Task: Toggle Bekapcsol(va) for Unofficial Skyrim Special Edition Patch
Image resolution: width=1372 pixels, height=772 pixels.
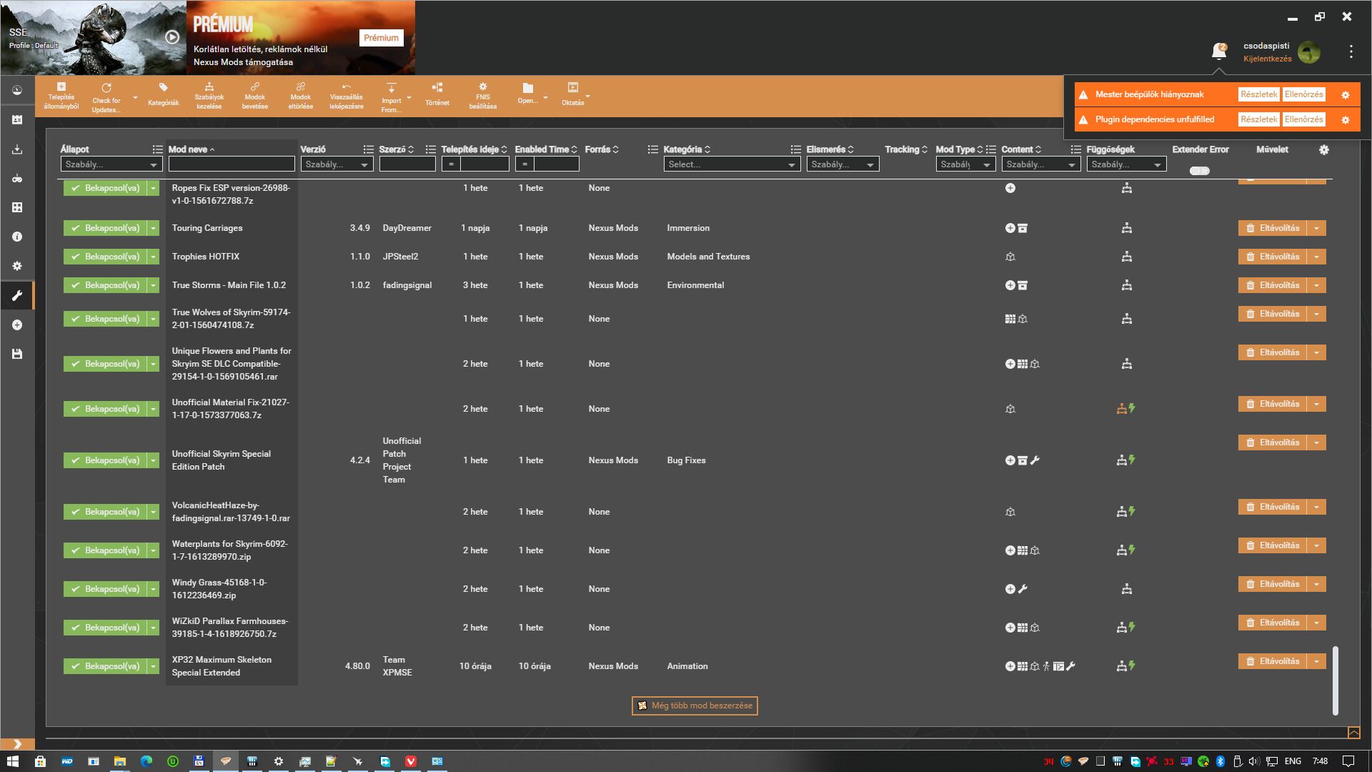Action: [x=104, y=460]
